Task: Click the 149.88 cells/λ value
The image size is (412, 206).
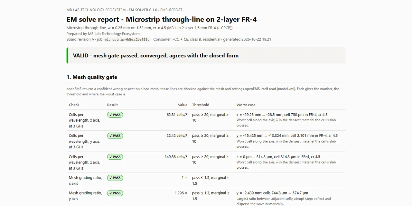Action: pyautogui.click(x=176, y=157)
